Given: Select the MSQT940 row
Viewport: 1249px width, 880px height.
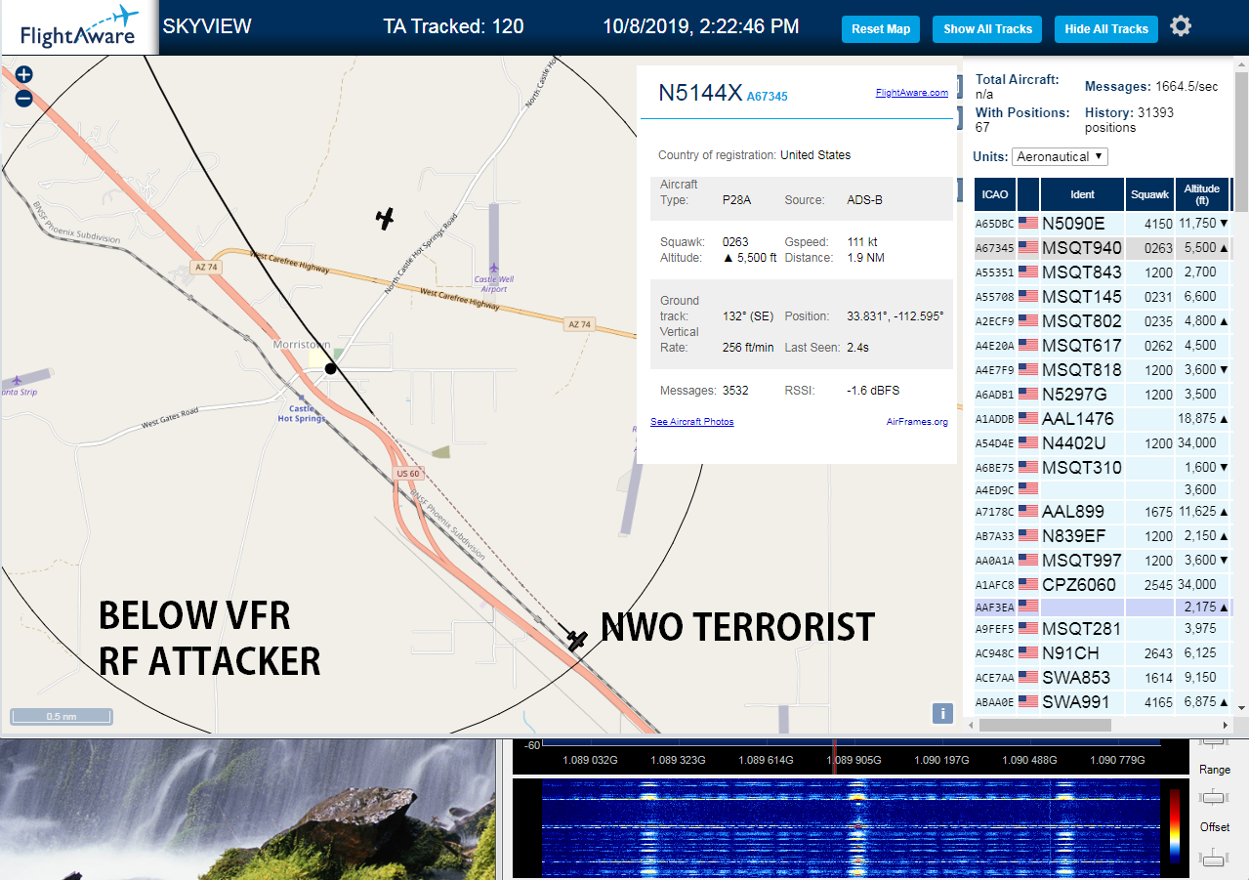Looking at the screenshot, I should [1103, 248].
